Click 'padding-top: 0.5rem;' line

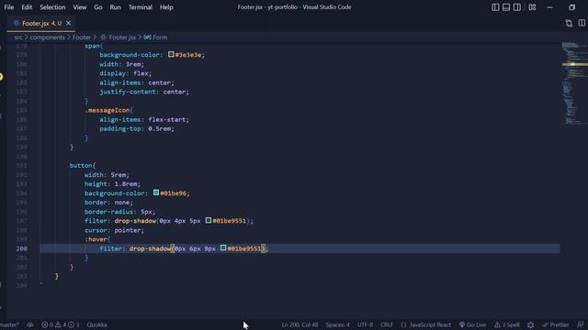click(x=137, y=128)
